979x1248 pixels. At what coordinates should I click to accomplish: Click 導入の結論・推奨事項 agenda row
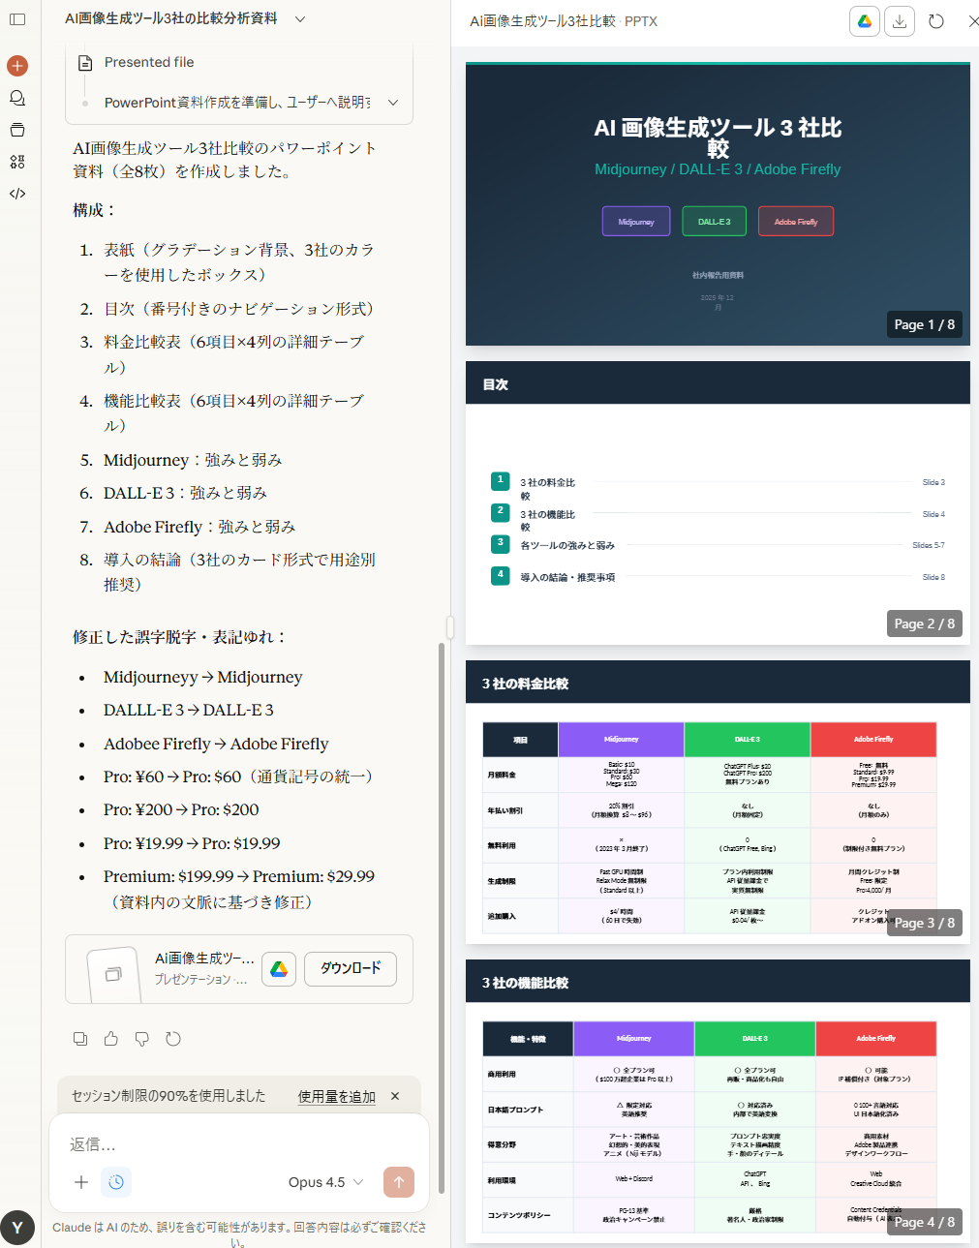[718, 577]
